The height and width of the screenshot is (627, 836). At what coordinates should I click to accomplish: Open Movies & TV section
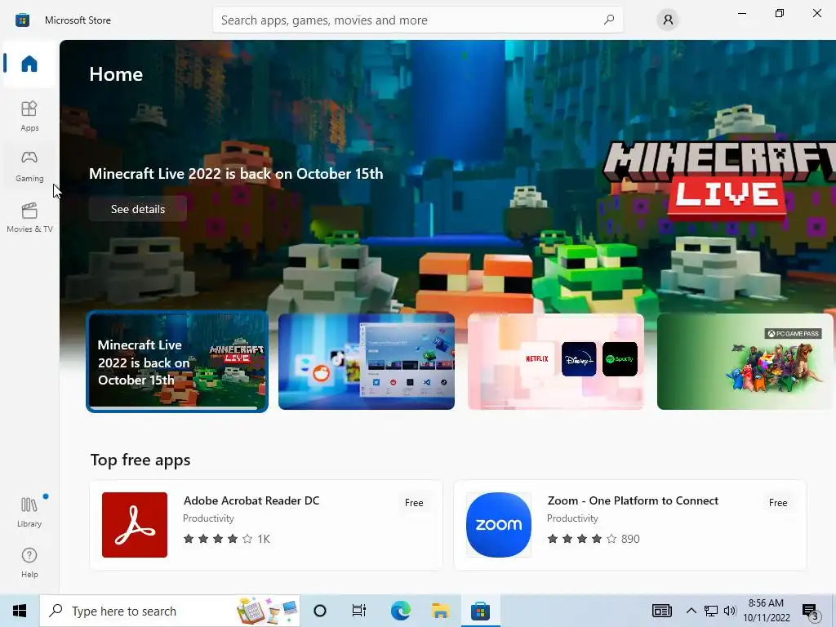(x=29, y=217)
